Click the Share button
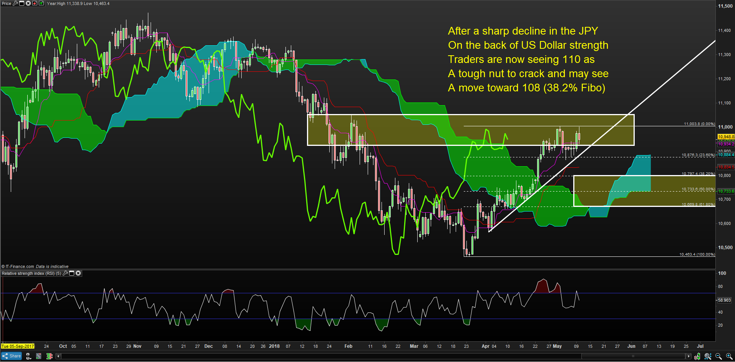 pos(12,356)
